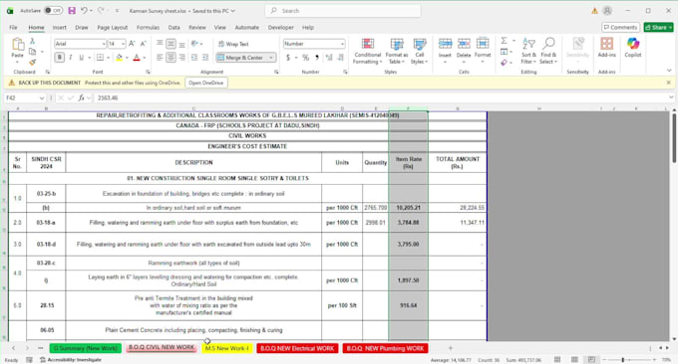The image size is (678, 364).
Task: Toggle Italic formatting
Action: 71,58
